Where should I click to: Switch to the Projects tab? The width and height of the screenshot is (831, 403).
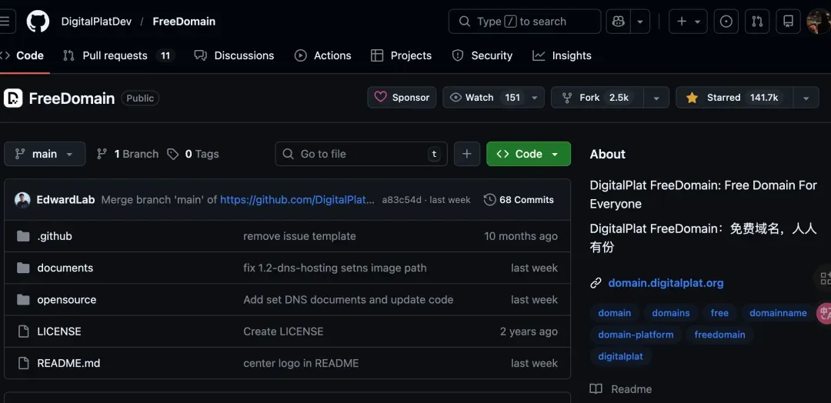401,55
